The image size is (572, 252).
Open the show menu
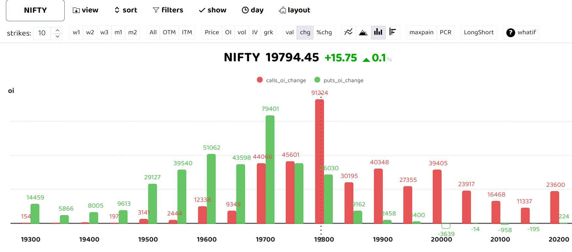pos(213,10)
